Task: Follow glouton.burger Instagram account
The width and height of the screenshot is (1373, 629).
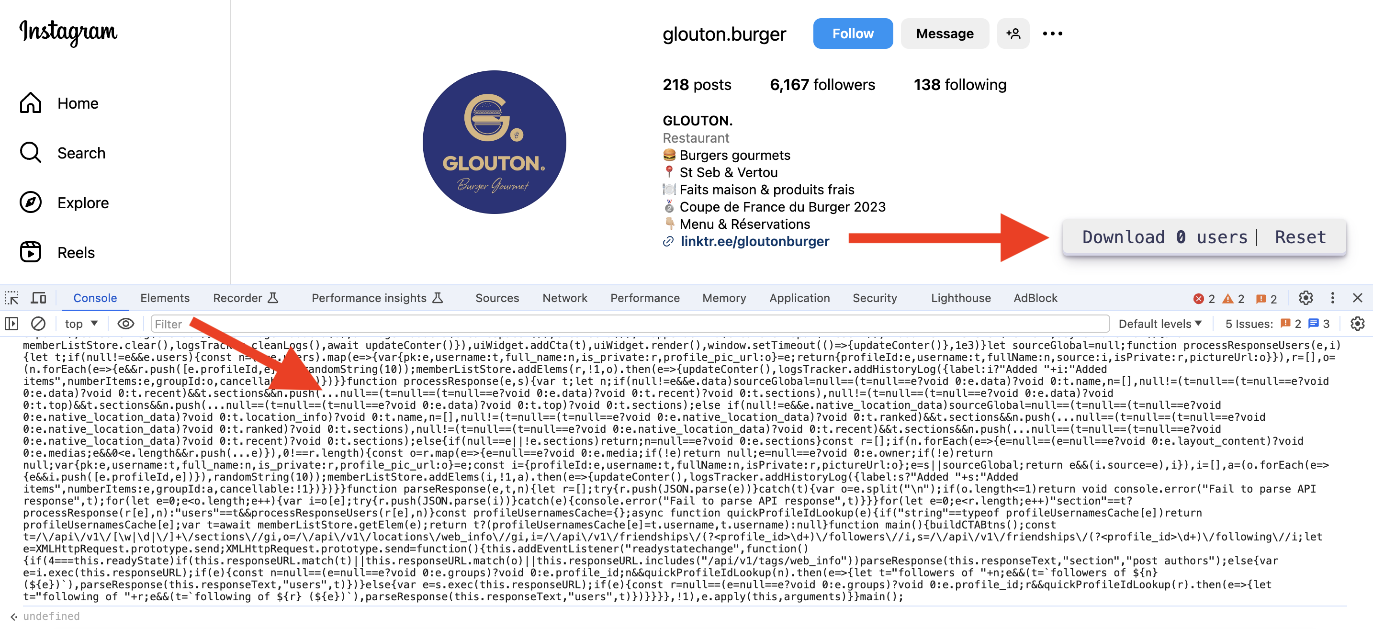Action: [x=848, y=34]
